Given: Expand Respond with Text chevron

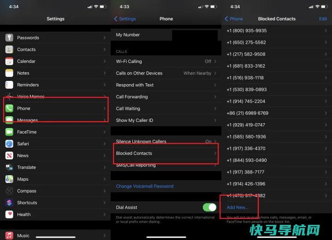Looking at the screenshot, I should click(215, 85).
